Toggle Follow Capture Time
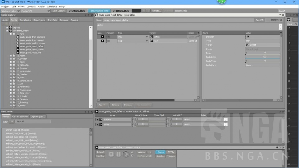 pos(99,11)
